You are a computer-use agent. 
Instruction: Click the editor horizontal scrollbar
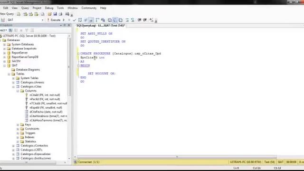point(177,157)
